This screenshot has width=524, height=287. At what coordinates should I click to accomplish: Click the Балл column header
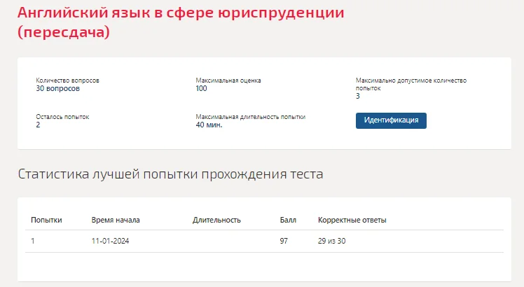pos(288,220)
